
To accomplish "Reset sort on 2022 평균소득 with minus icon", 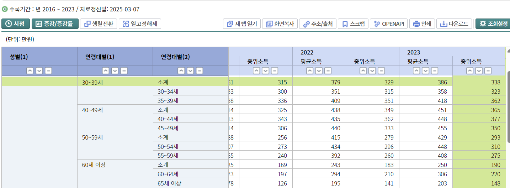I will pyautogui.click(x=328, y=70).
